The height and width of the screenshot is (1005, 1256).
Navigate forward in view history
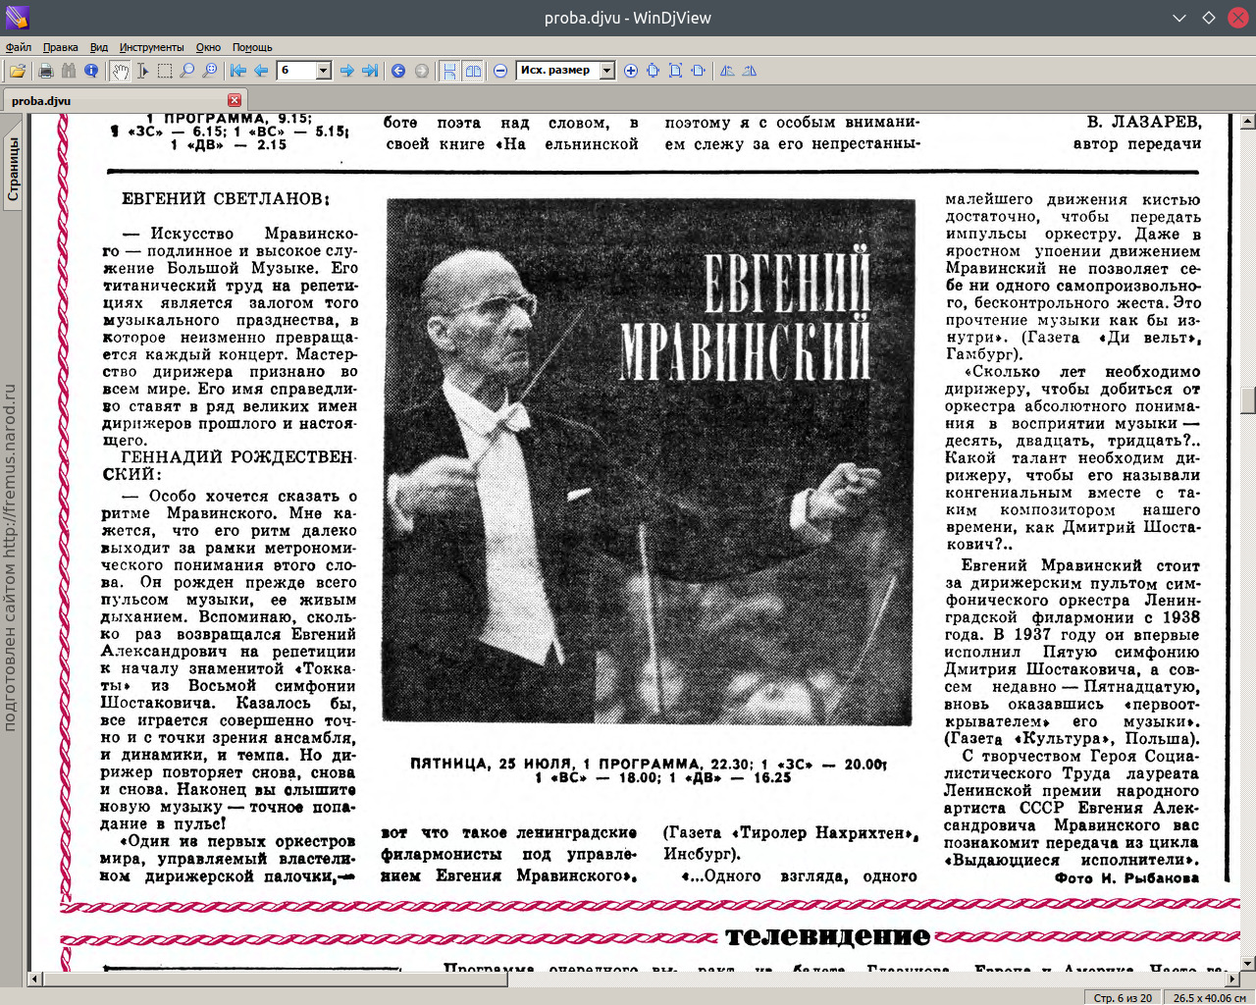coord(422,71)
